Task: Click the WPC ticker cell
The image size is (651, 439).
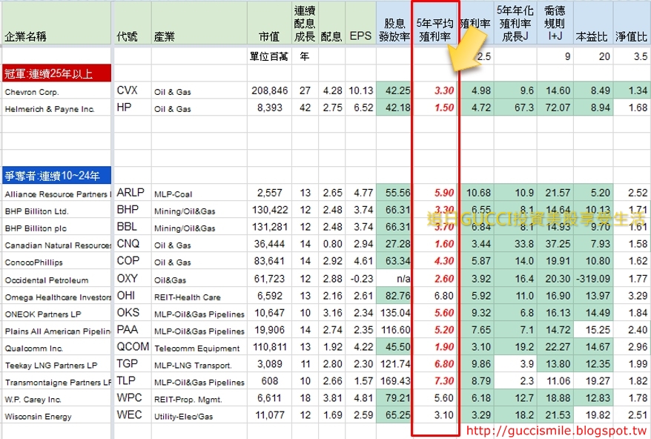Action: coord(133,398)
